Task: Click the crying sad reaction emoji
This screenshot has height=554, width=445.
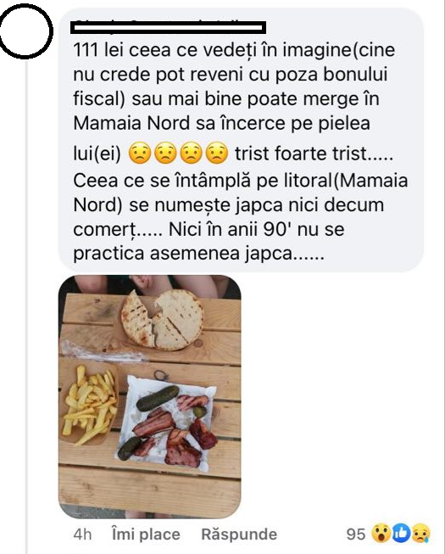Action: pyautogui.click(x=420, y=533)
